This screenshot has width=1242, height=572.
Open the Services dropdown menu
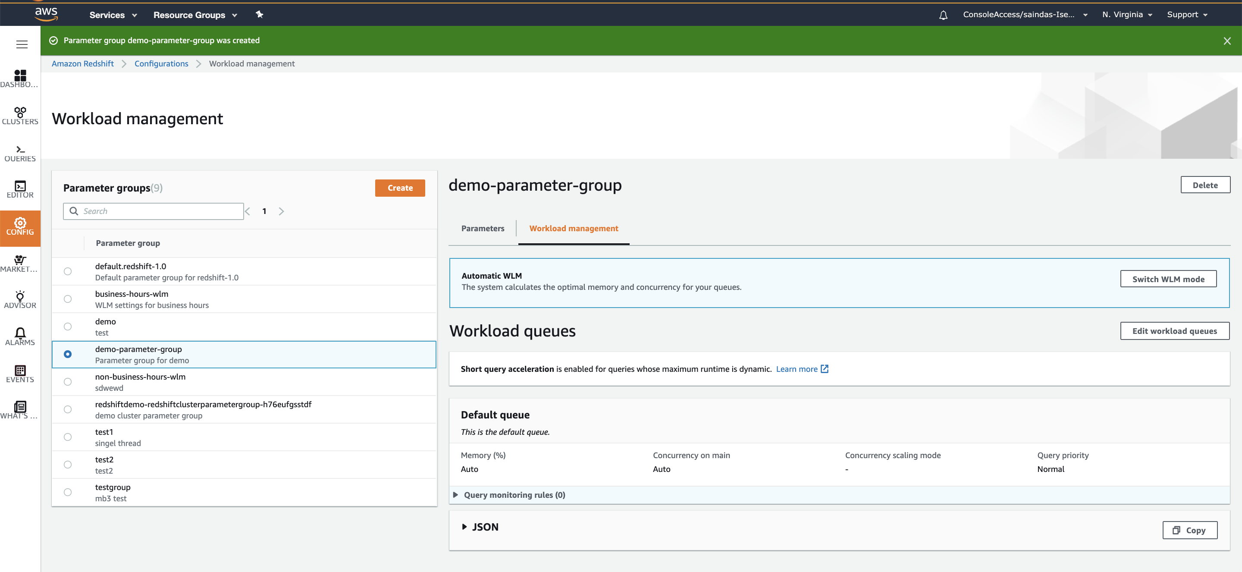113,15
